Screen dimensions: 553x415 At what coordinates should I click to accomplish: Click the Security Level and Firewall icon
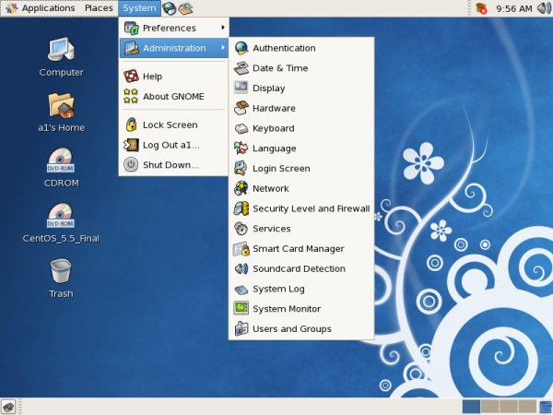241,208
